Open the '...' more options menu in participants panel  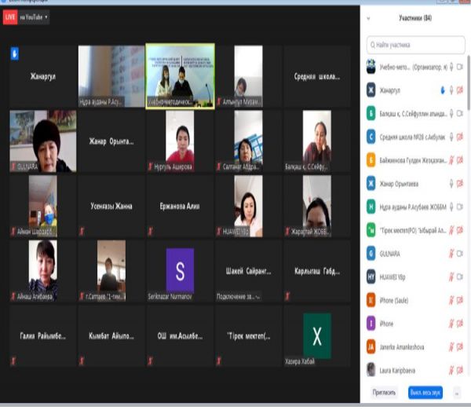point(457,392)
